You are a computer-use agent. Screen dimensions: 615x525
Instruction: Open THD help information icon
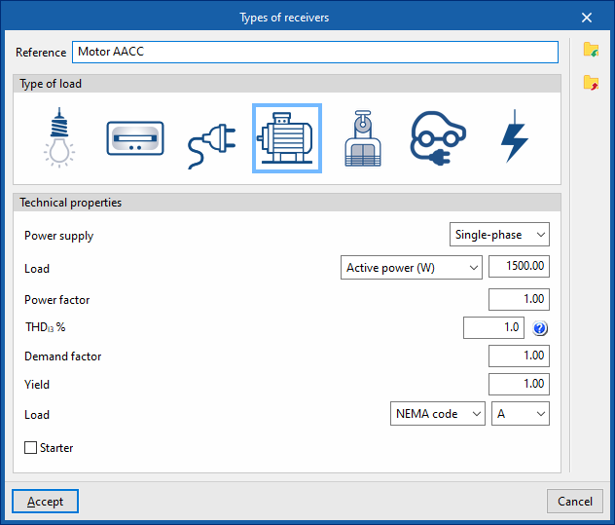point(540,328)
